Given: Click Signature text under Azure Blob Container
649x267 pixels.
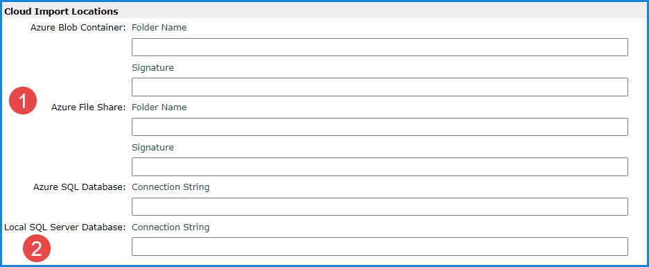Looking at the screenshot, I should [153, 67].
